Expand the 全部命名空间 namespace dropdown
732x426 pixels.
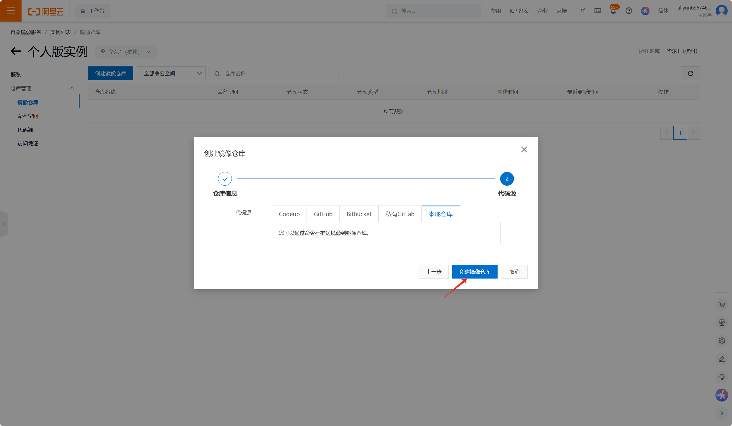click(x=171, y=73)
